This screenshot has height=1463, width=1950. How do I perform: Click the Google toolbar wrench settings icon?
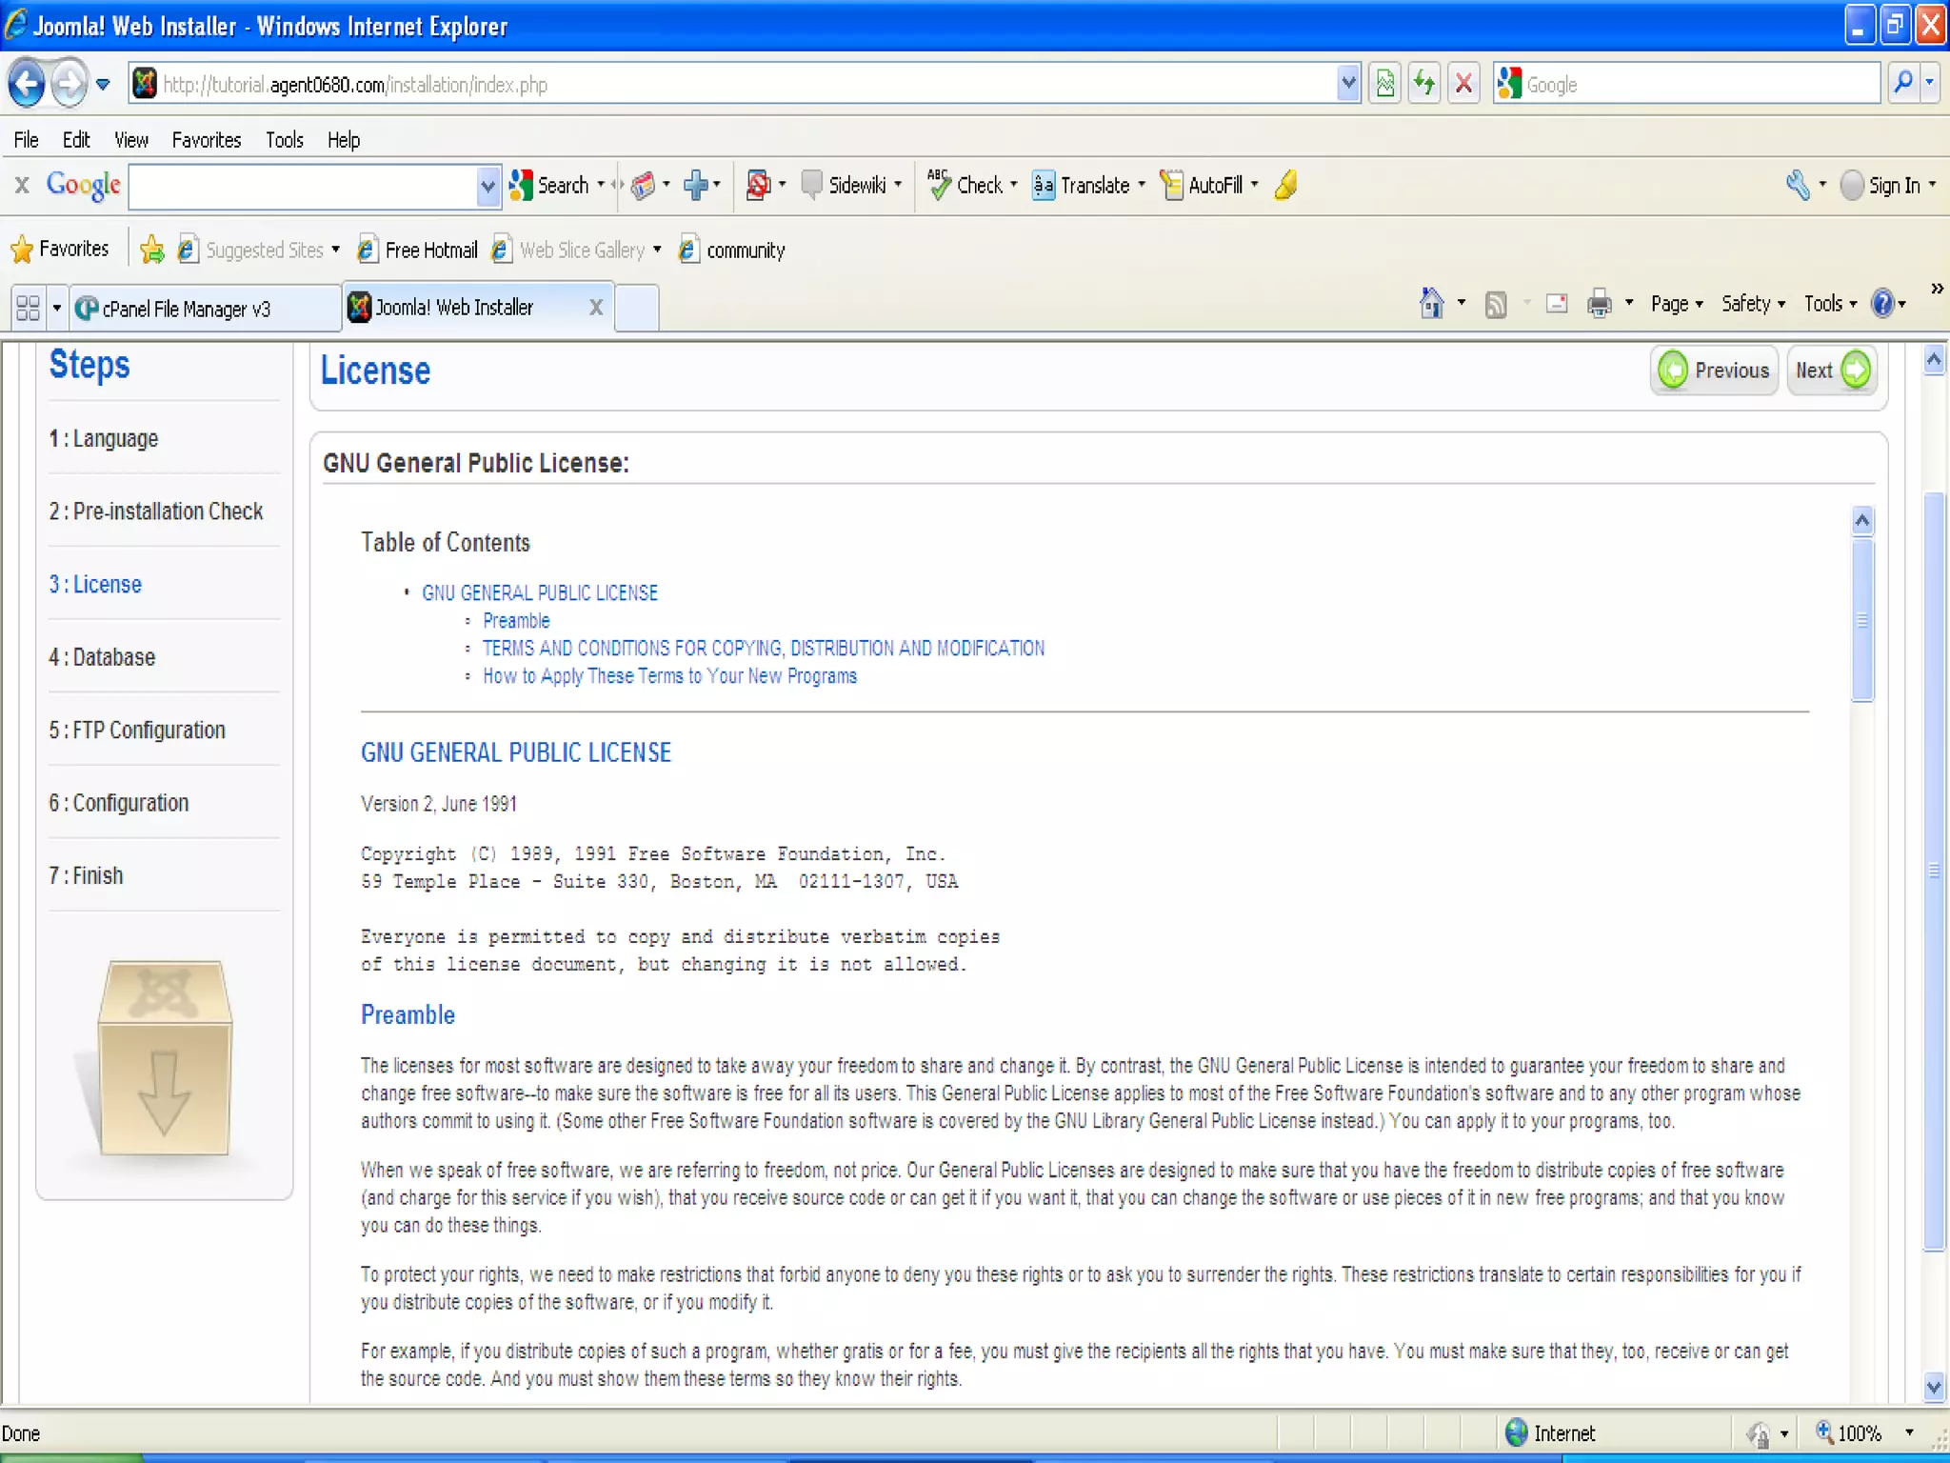click(x=1797, y=185)
